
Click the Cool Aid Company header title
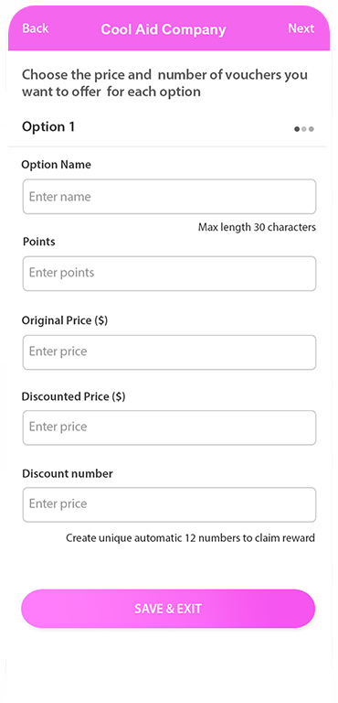point(164,29)
